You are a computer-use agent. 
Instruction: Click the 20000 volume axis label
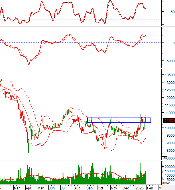(x=169, y=166)
